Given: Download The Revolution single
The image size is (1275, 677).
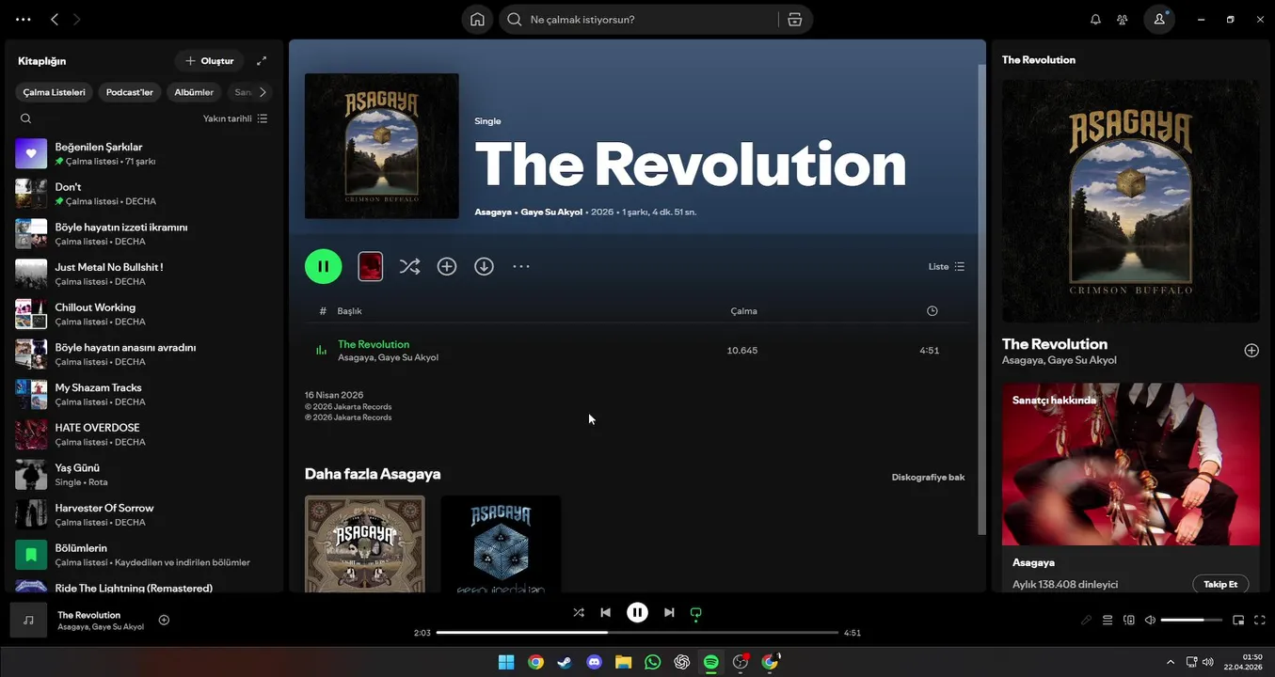Looking at the screenshot, I should pyautogui.click(x=484, y=266).
